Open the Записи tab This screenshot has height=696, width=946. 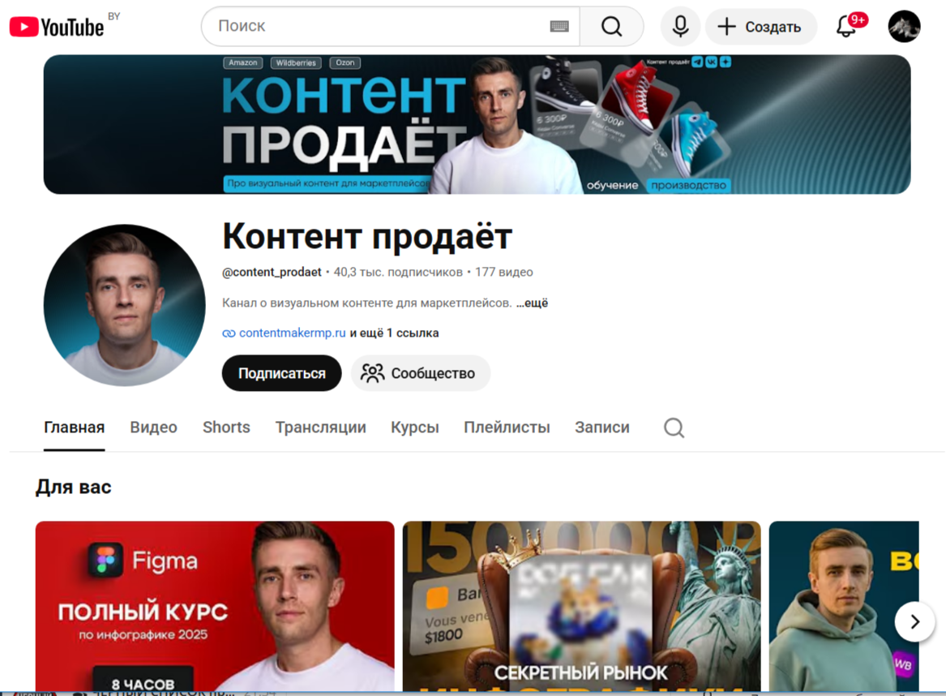[x=602, y=427]
